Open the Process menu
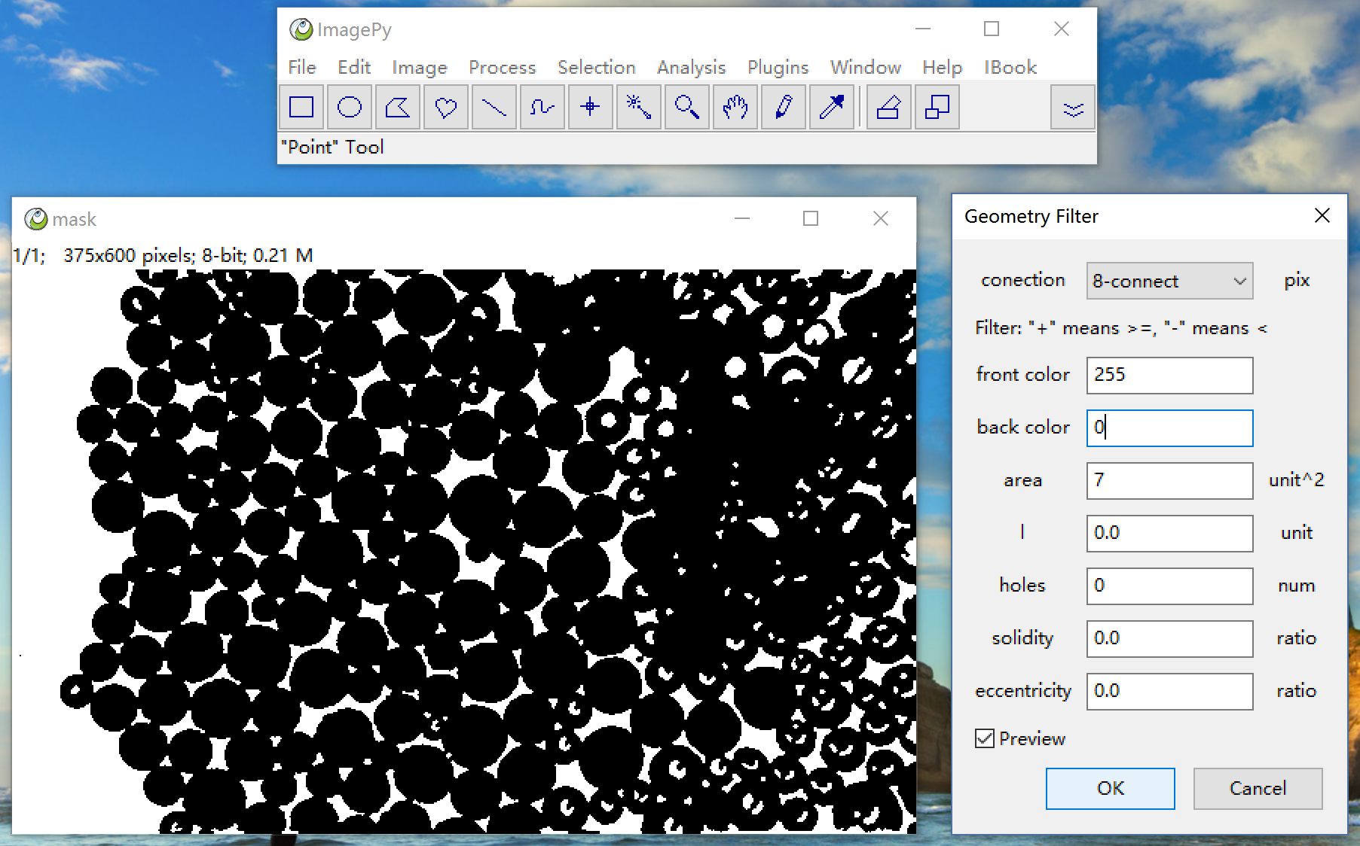This screenshot has width=1360, height=846. [502, 68]
